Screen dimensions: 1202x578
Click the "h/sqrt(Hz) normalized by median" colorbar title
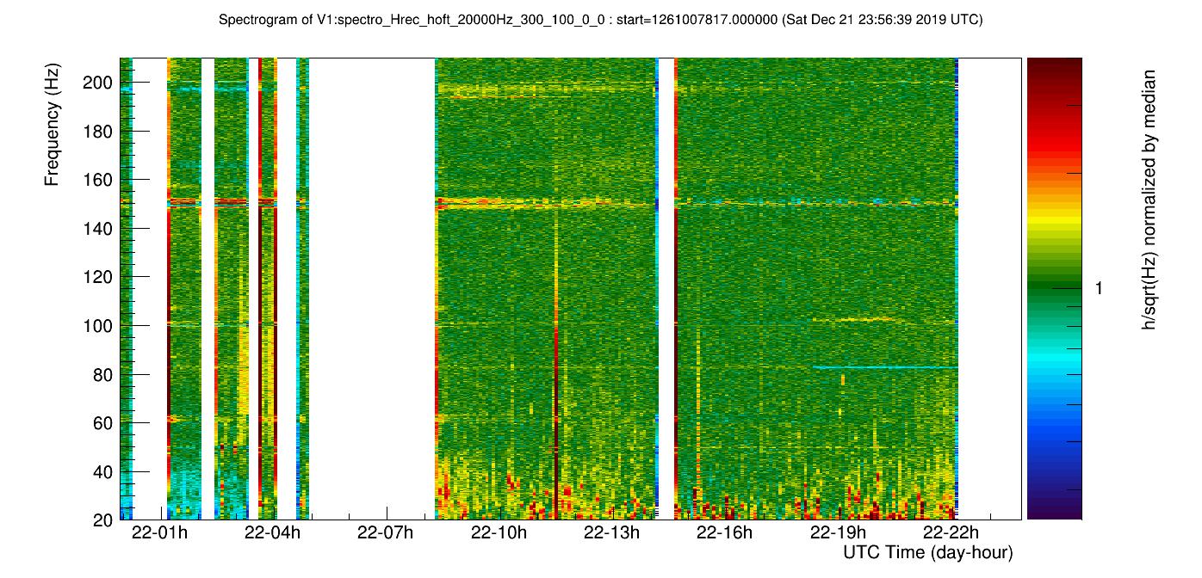1148,201
